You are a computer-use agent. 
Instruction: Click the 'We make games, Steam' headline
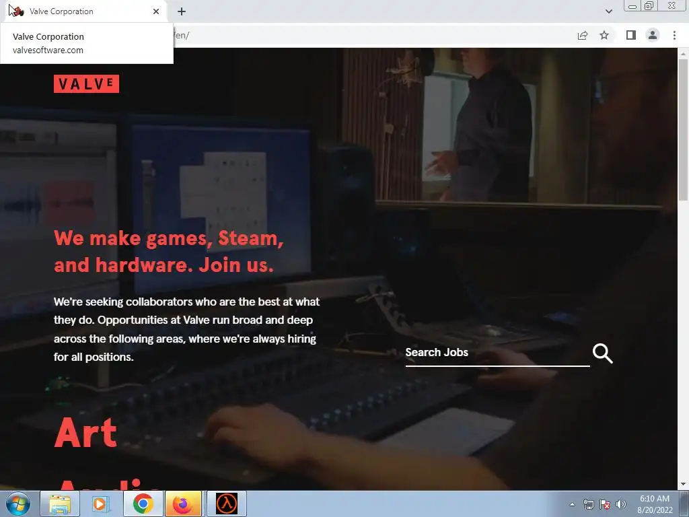tap(169, 252)
